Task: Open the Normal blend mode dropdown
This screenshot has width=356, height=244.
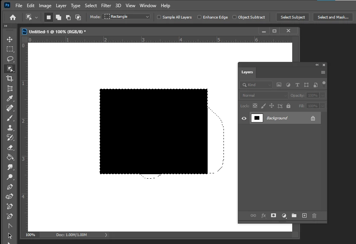Action: 264,96
